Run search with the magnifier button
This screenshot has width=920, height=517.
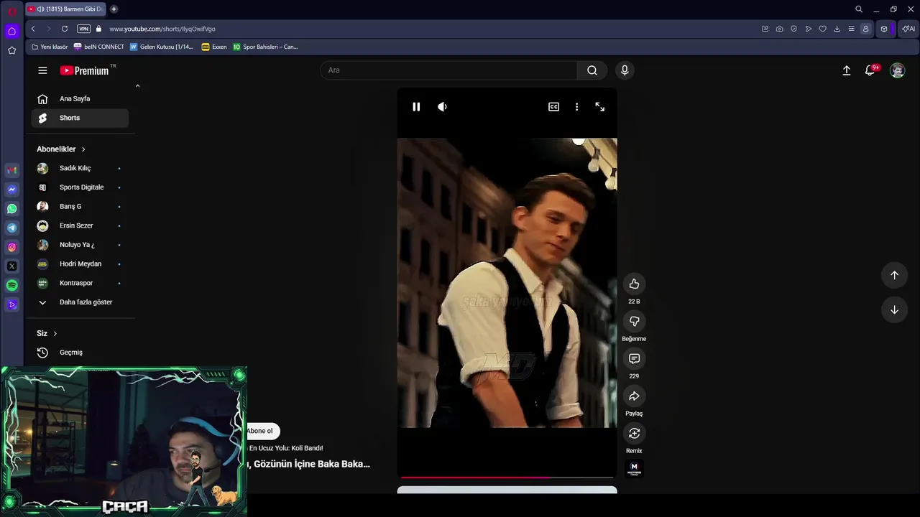coord(592,70)
